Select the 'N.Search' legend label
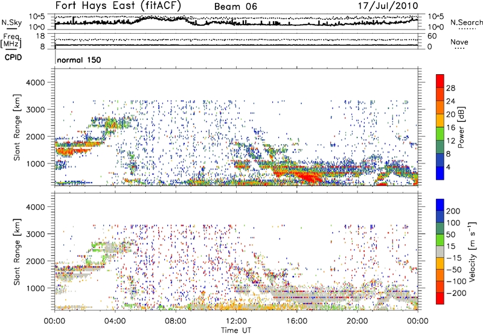This screenshot has height=334, width=483. click(x=466, y=22)
